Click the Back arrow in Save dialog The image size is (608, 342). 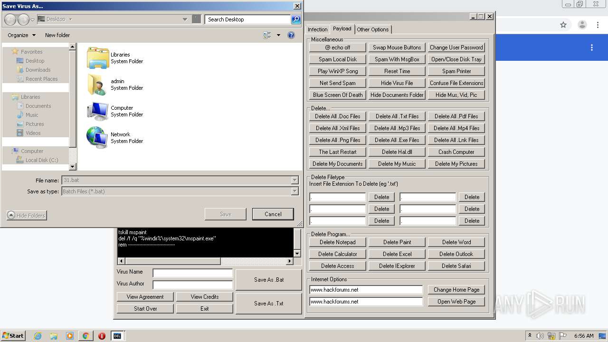[x=10, y=19]
